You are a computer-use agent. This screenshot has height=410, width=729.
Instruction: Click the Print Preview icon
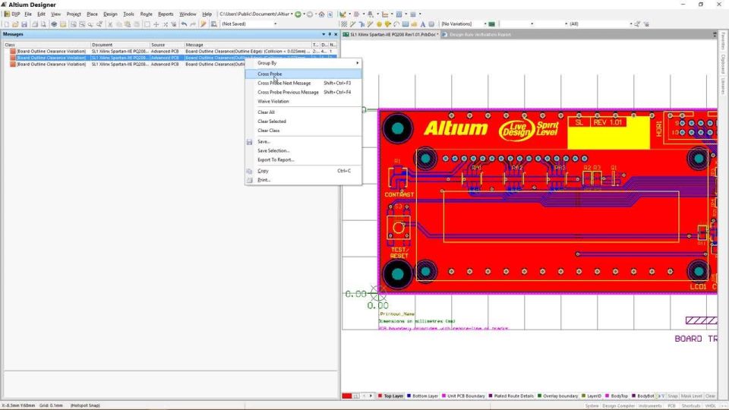(x=43, y=24)
